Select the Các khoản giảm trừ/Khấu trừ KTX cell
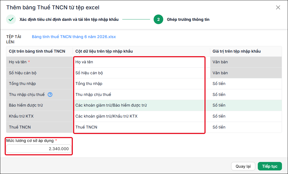The width and height of the screenshot is (288, 174). [140, 116]
